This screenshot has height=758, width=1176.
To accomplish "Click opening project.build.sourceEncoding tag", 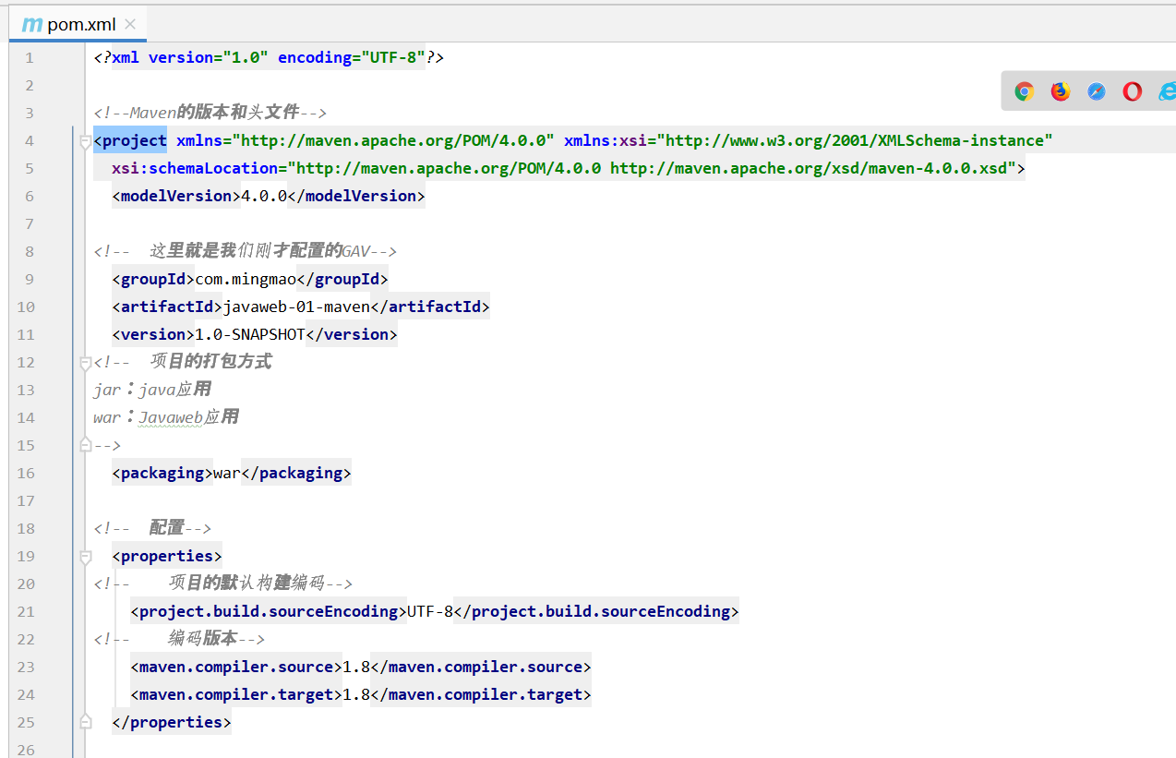I will [x=269, y=611].
